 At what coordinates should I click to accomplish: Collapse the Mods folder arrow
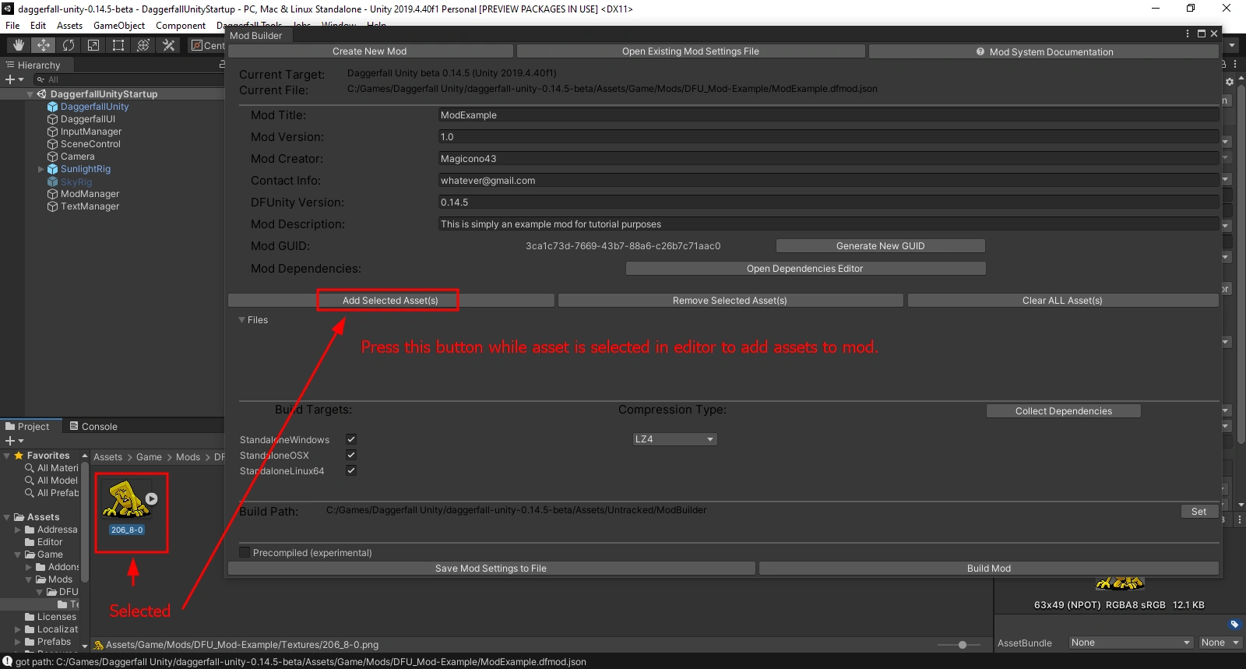click(29, 579)
